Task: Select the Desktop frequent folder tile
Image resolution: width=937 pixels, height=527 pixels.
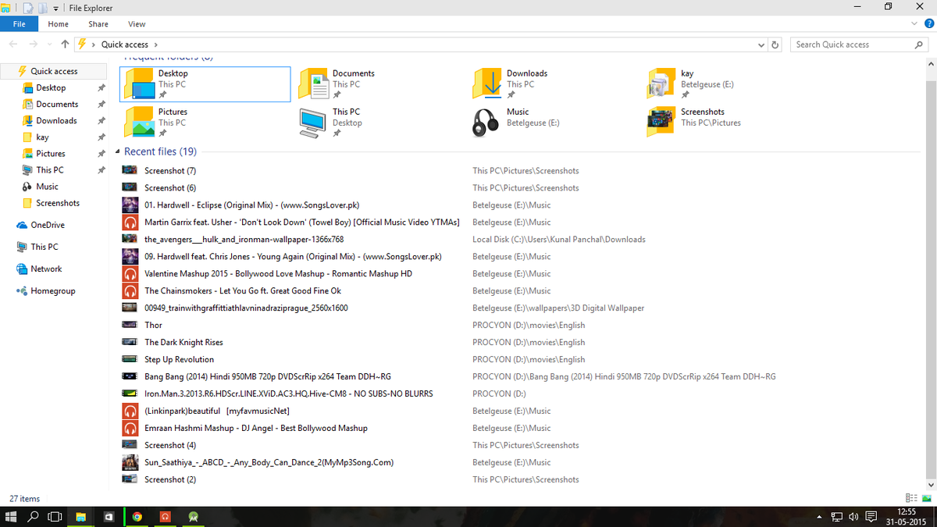Action: point(205,84)
